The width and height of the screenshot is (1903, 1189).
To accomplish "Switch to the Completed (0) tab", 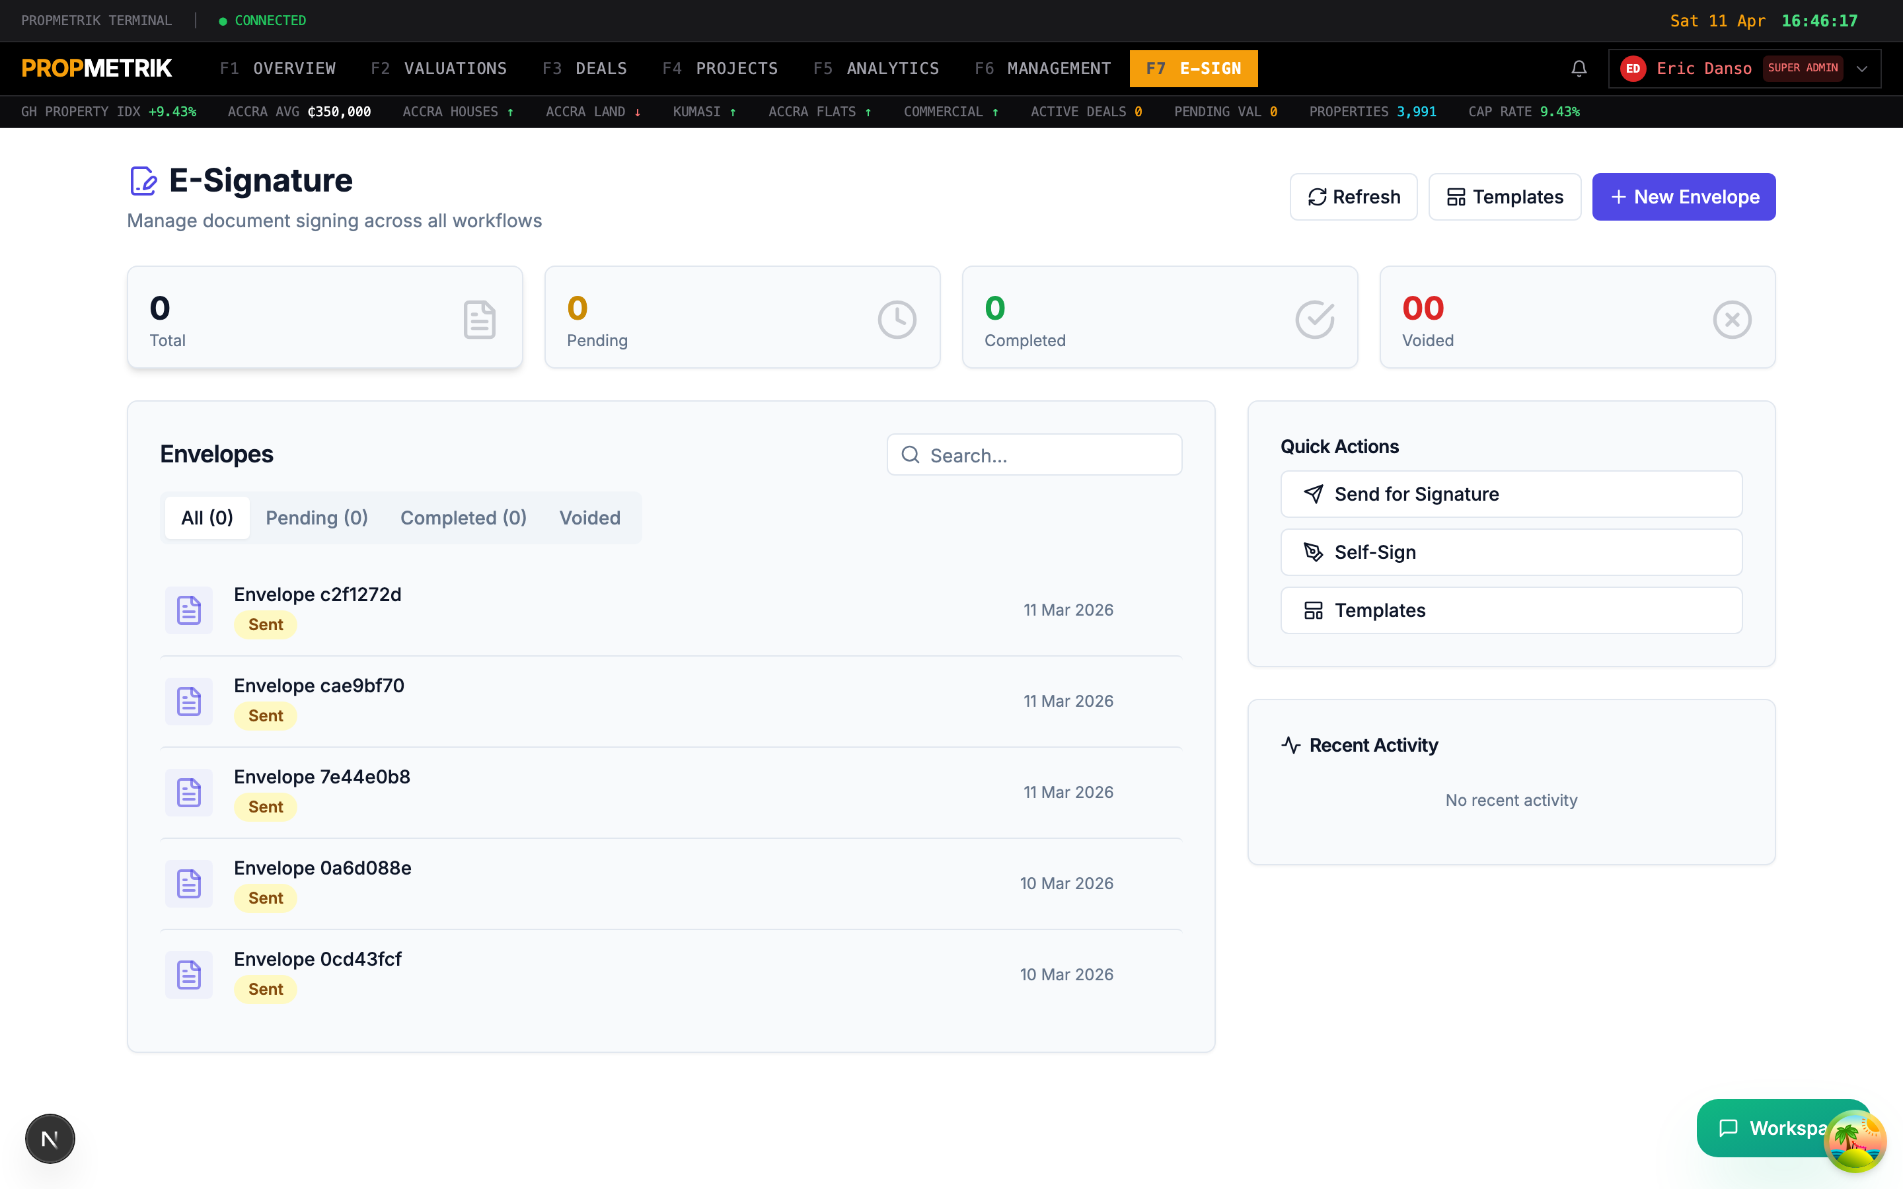I will click(x=463, y=517).
